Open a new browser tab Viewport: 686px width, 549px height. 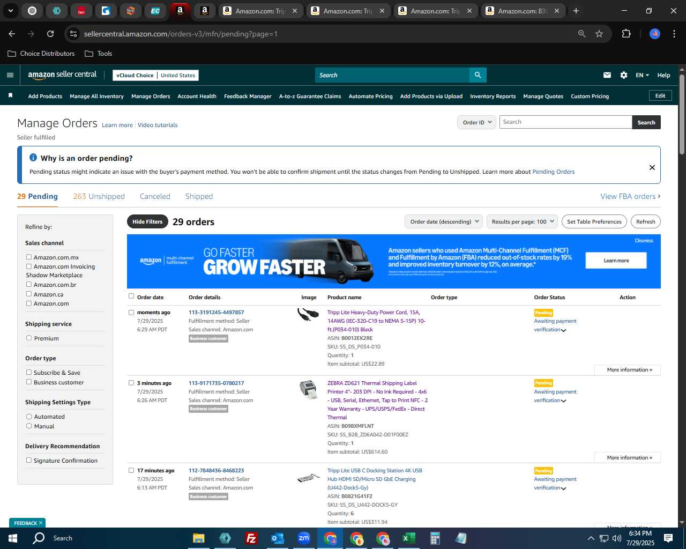tap(576, 11)
